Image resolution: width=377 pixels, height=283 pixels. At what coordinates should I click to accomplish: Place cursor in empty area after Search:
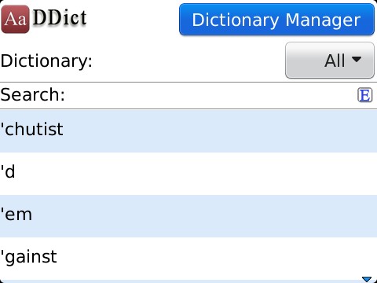point(210,95)
